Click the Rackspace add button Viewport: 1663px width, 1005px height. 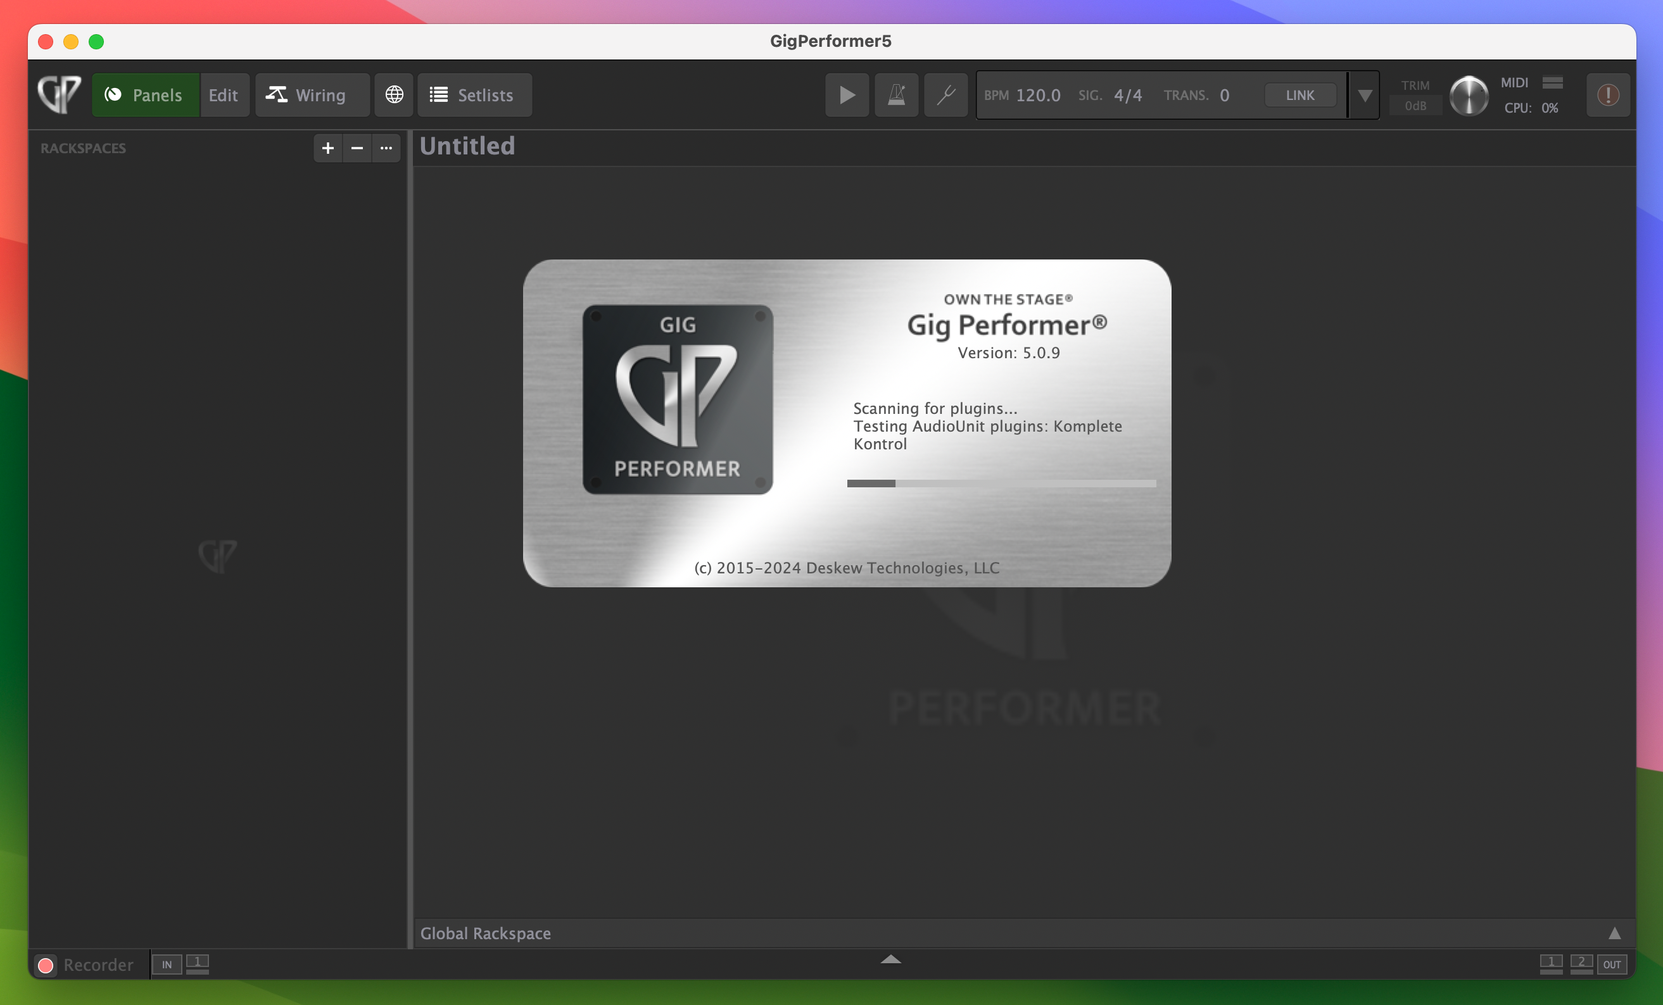(x=328, y=148)
